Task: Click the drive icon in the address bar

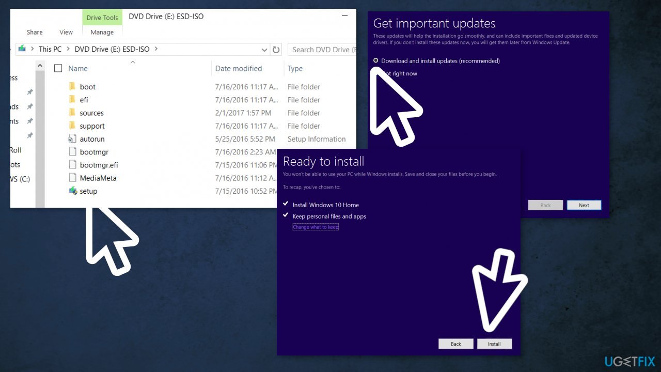Action: [22, 49]
